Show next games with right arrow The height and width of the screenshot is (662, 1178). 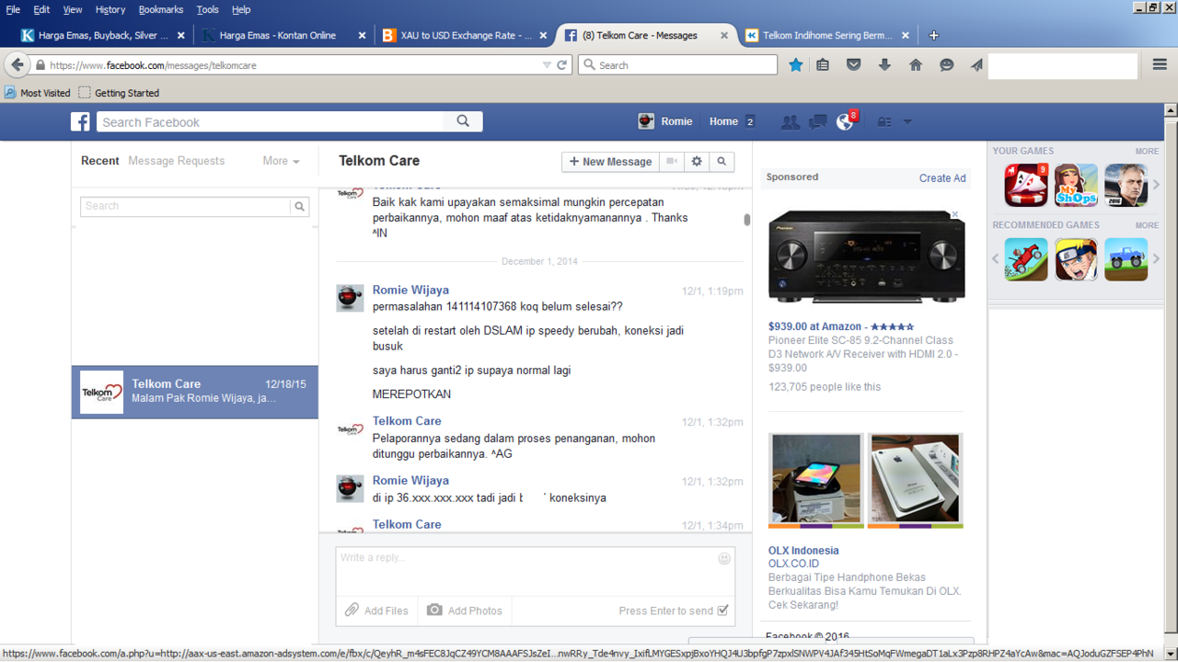point(1157,185)
